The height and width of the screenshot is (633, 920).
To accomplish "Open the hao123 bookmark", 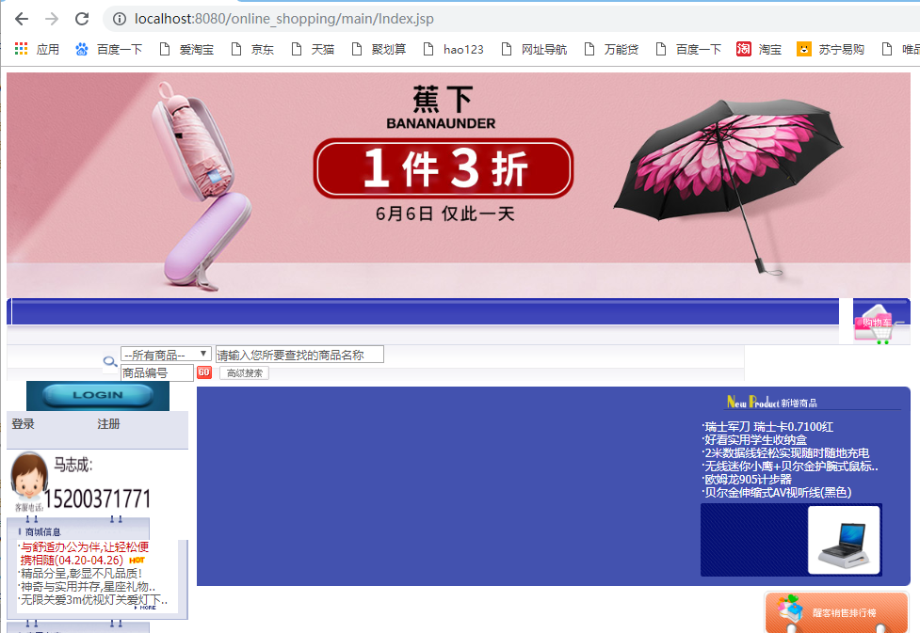I will (x=454, y=49).
